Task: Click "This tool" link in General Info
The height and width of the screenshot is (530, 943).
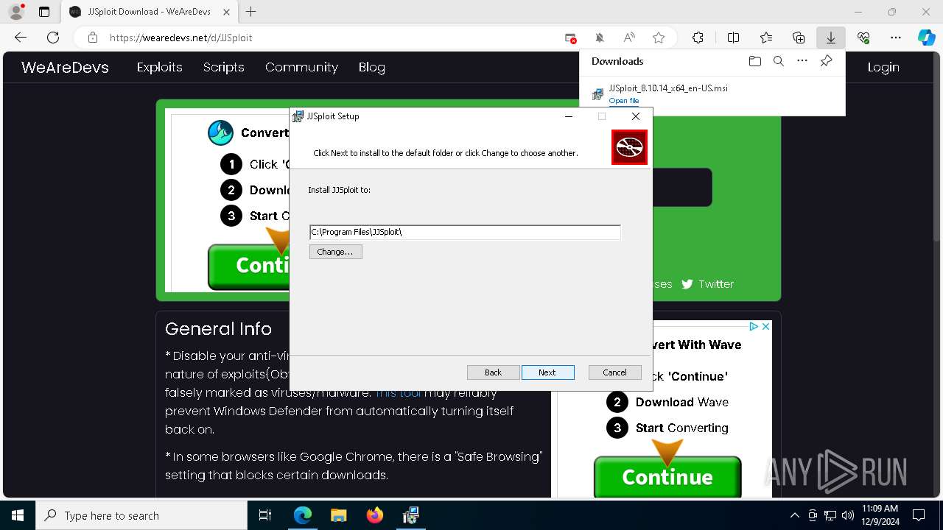Action: [x=398, y=393]
